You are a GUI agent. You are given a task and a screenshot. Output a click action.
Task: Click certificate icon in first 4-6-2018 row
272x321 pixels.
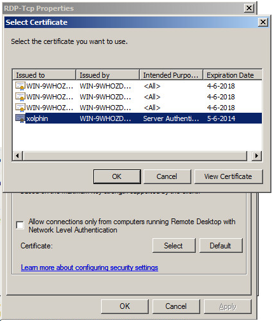click(x=20, y=86)
